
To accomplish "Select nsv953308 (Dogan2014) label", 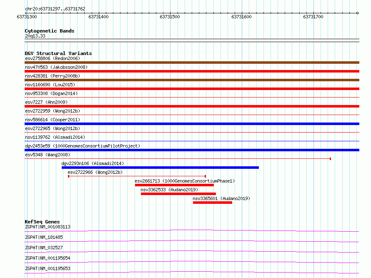I will click(51, 93).
